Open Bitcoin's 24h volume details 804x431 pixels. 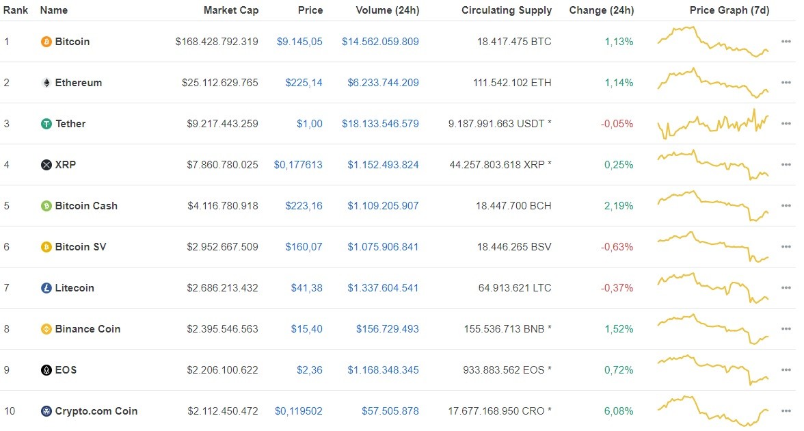(382, 42)
